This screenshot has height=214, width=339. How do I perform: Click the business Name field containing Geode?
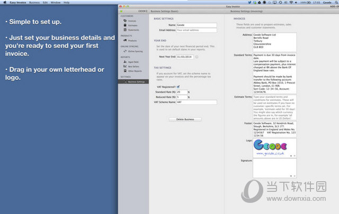pos(197,25)
